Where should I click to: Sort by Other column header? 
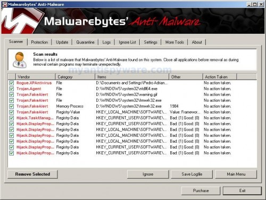coord(186,77)
